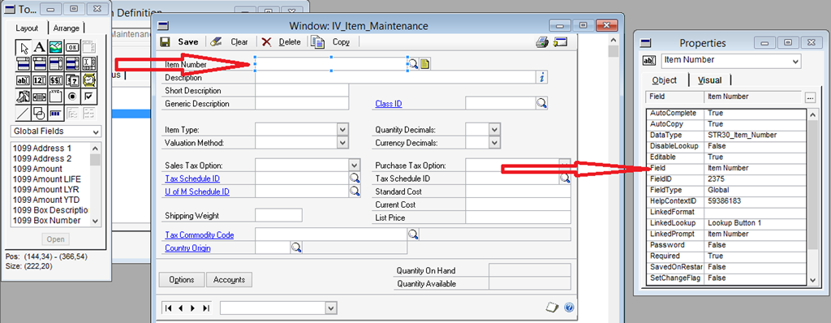Click the Short Description input field

pos(302,91)
